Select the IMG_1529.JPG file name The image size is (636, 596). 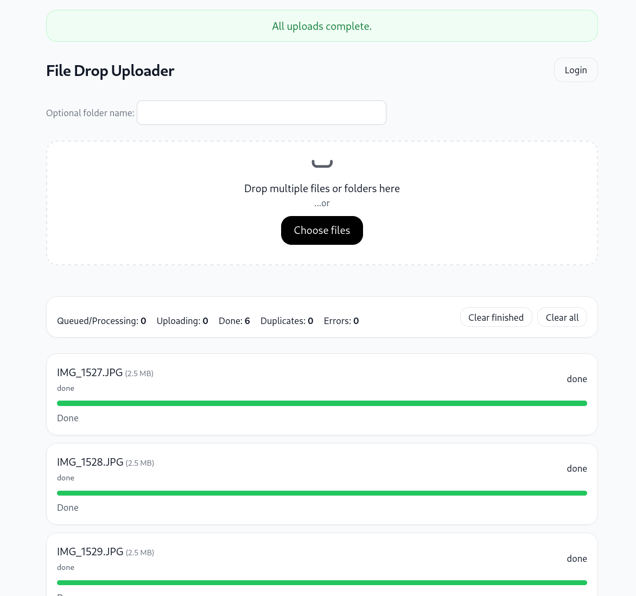[x=90, y=552]
